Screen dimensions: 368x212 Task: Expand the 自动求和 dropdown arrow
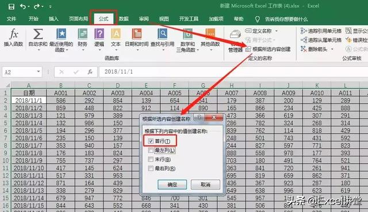click(39, 50)
